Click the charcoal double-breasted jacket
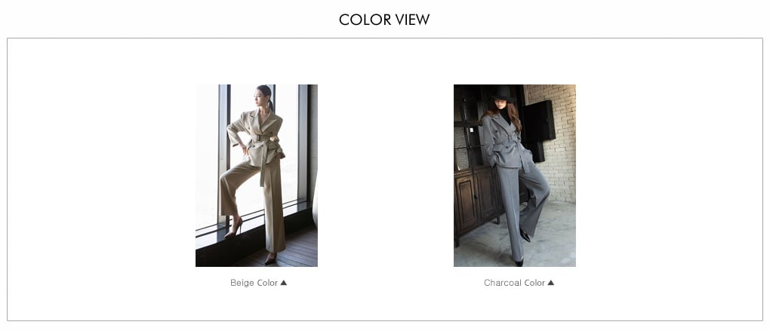The width and height of the screenshot is (770, 331). pos(504,143)
